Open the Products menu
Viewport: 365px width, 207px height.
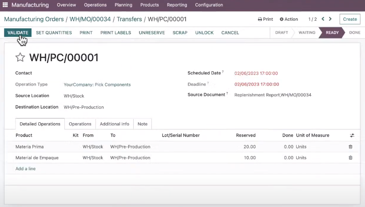150,5
